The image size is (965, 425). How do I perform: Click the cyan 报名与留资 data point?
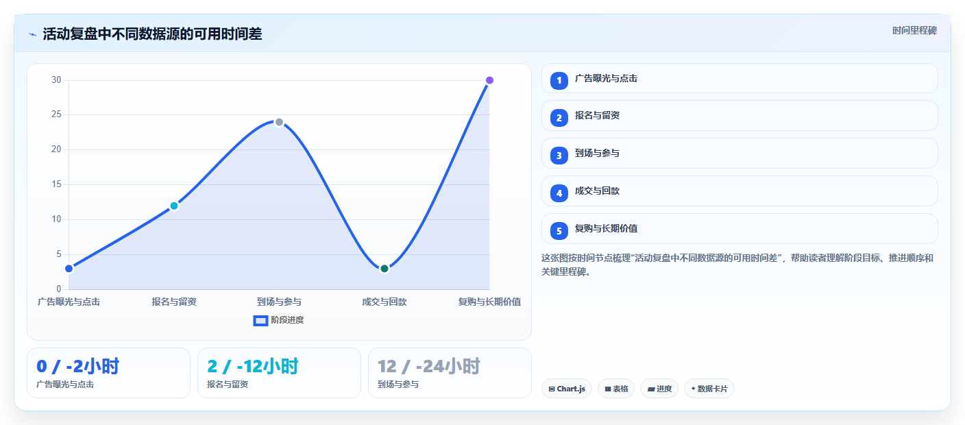click(174, 206)
